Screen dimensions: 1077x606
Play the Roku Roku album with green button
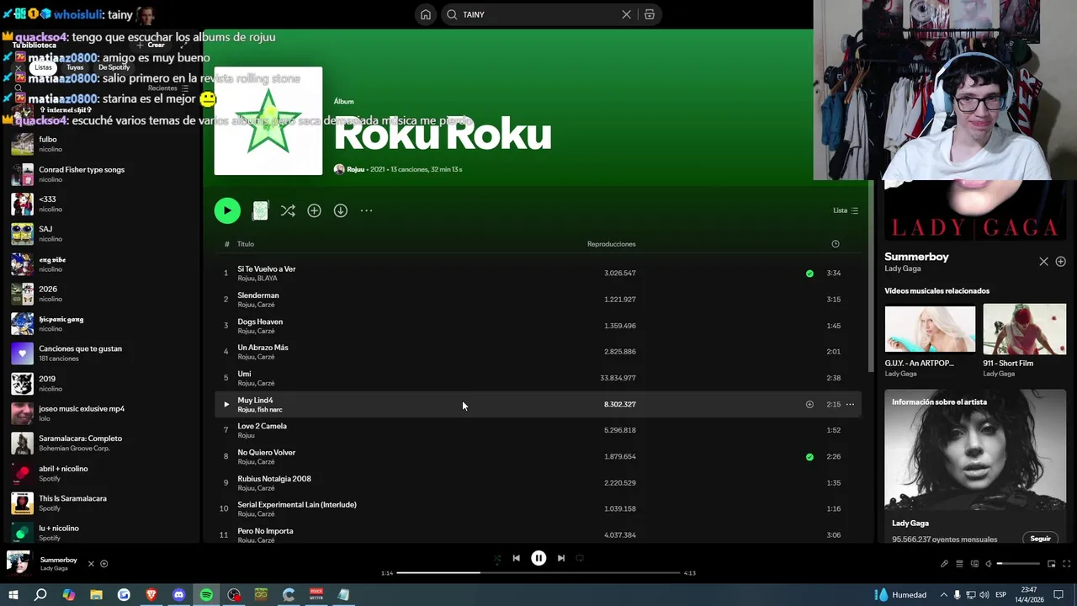coord(227,210)
